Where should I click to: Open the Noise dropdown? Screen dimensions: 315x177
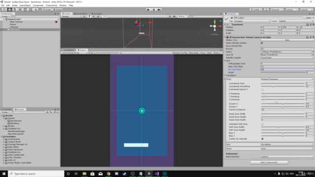point(287,148)
